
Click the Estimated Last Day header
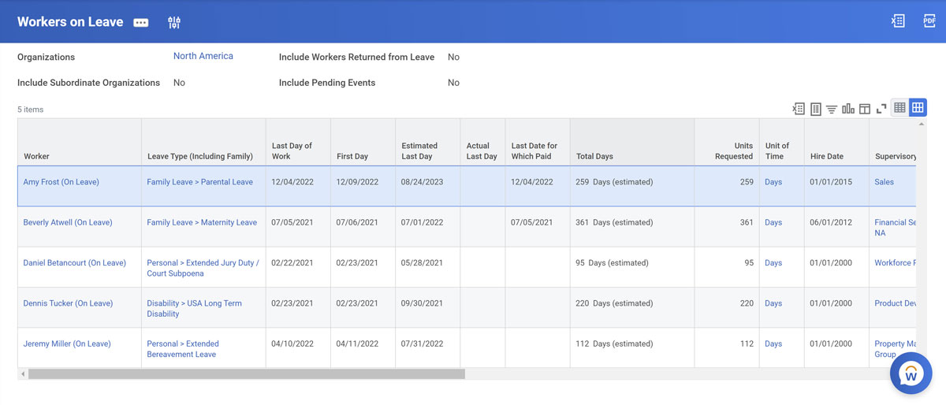(427, 143)
